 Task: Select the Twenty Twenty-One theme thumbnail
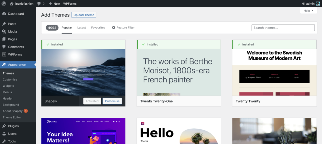[179, 72]
